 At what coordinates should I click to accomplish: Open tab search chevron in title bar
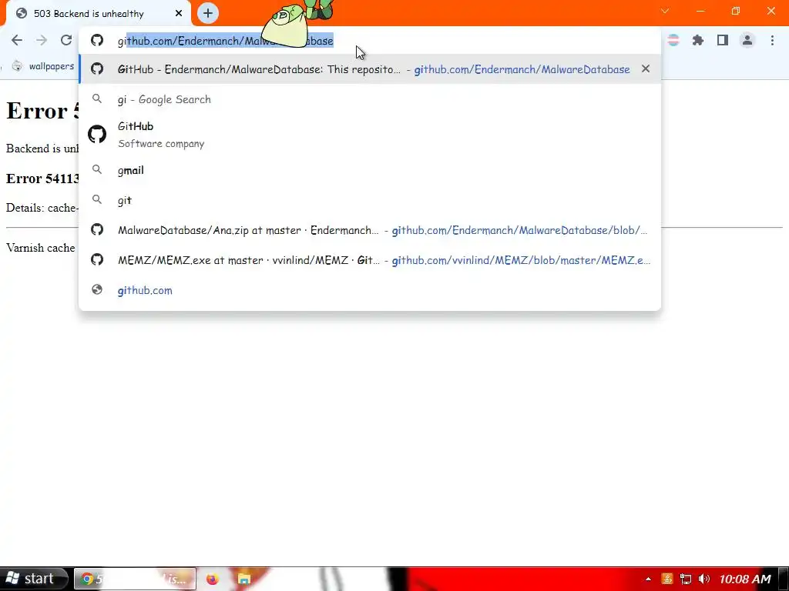(x=665, y=11)
